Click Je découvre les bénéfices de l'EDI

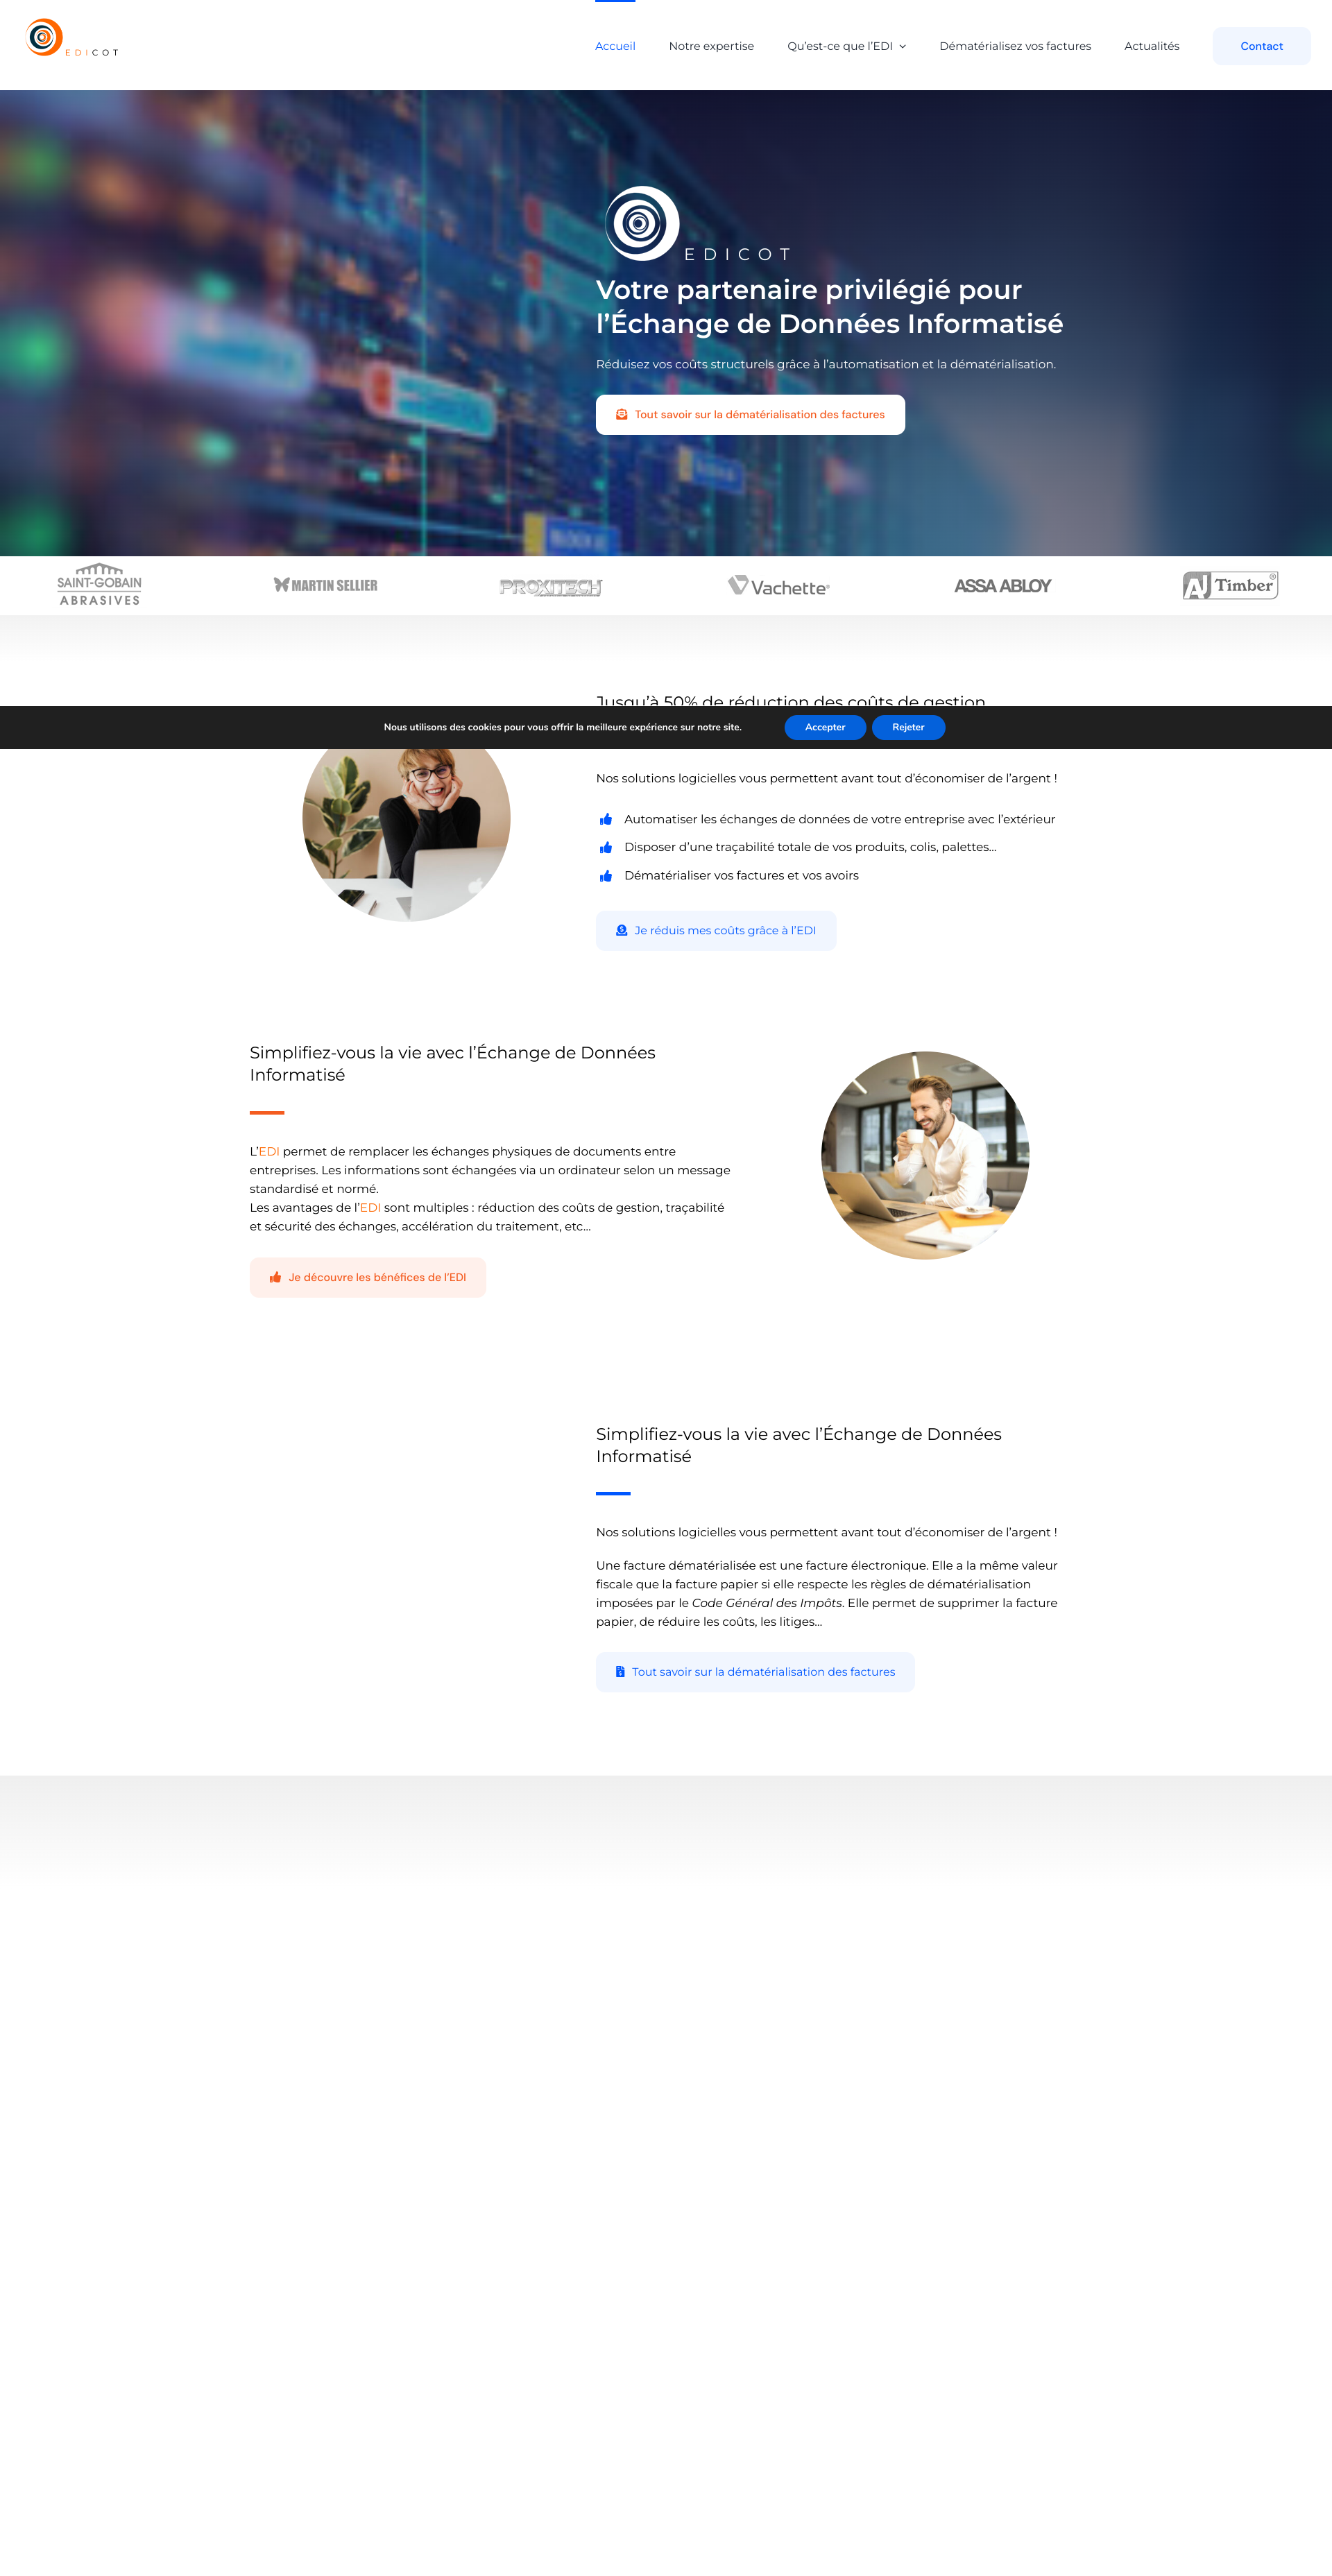[368, 1277]
